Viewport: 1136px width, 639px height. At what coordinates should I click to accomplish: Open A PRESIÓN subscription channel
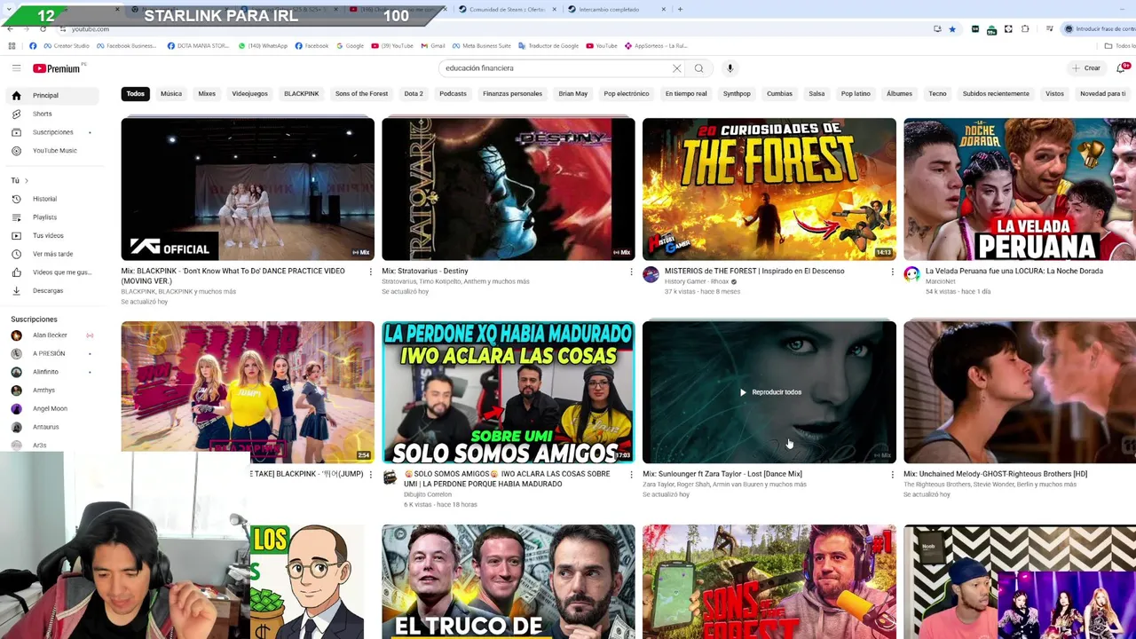(x=52, y=353)
